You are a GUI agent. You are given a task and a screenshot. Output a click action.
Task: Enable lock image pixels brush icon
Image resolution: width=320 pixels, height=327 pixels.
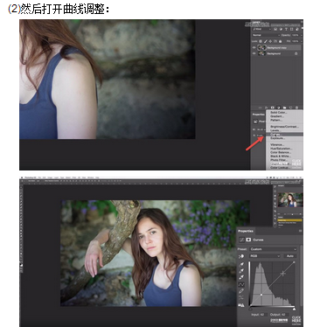[266, 41]
